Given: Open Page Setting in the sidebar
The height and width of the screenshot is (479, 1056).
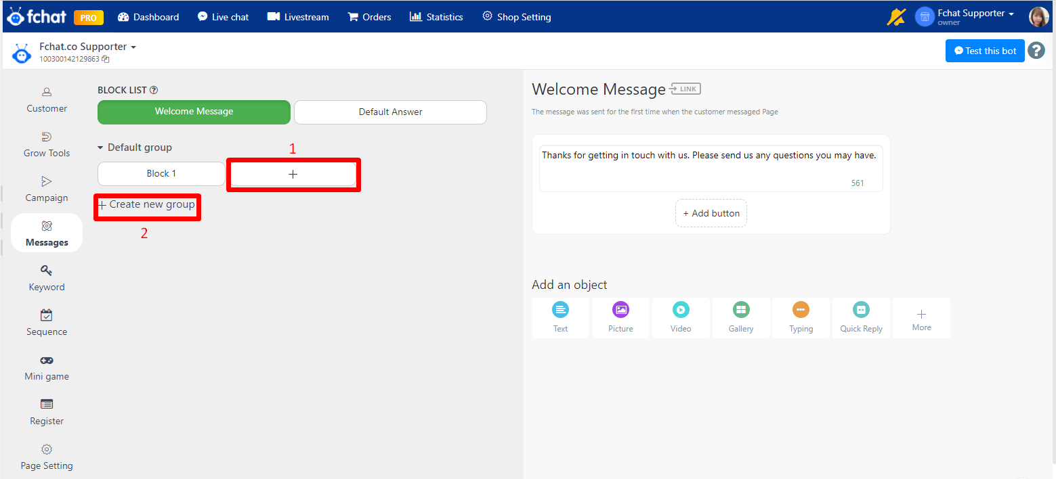Looking at the screenshot, I should [47, 457].
